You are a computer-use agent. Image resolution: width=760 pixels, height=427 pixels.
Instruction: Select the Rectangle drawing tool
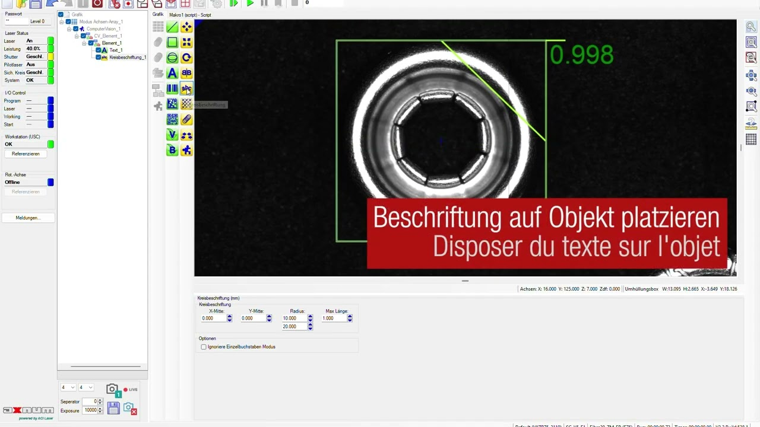172,42
